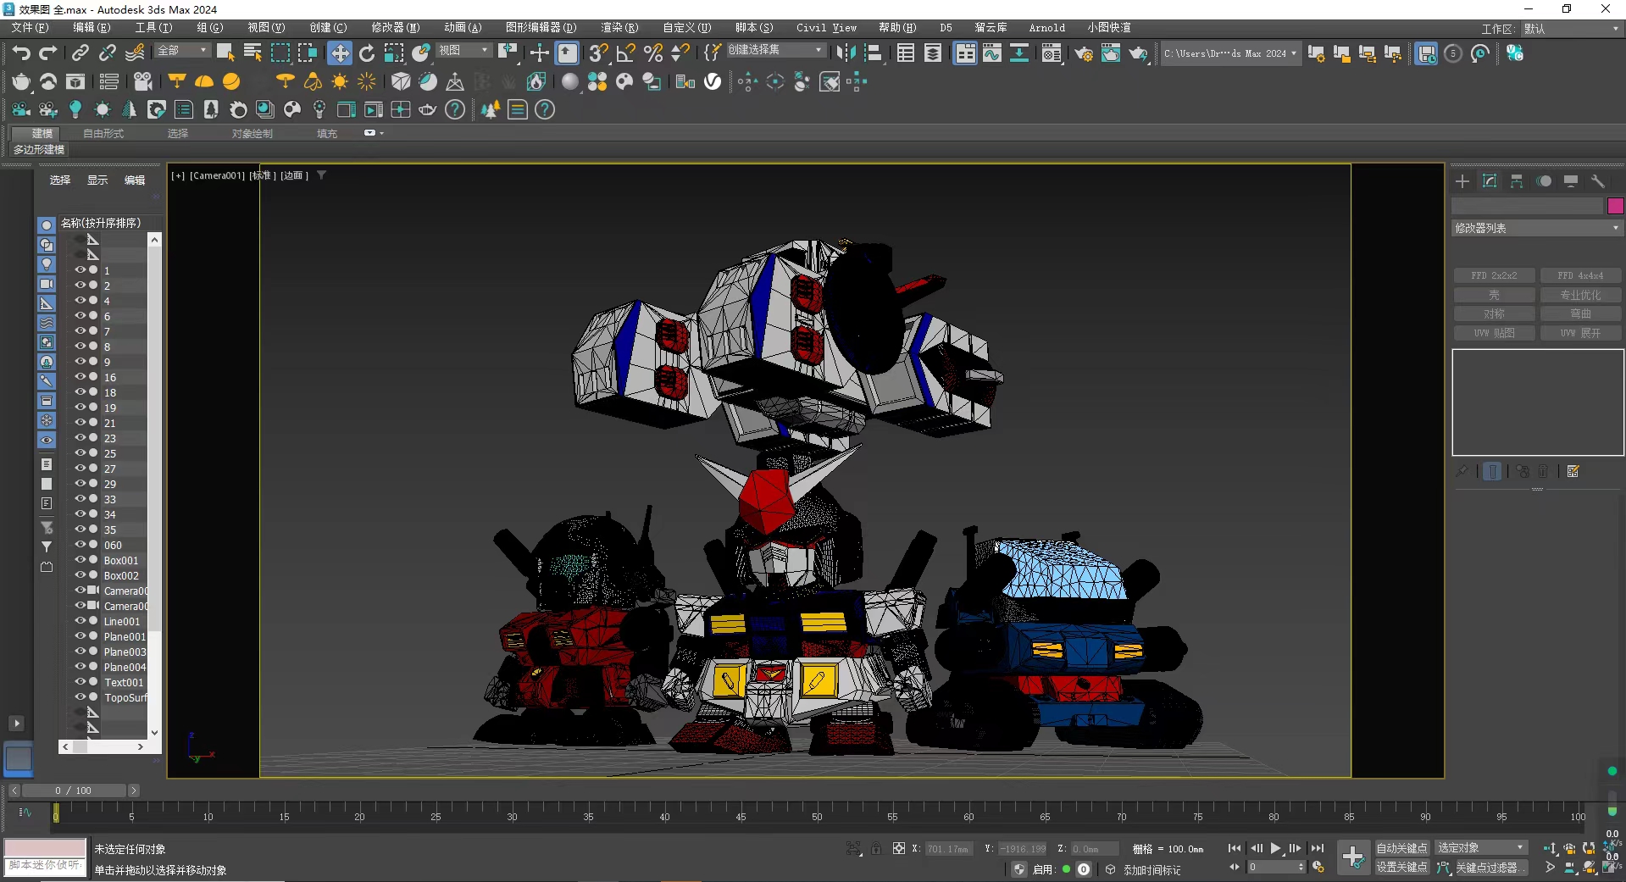This screenshot has width=1626, height=882.
Task: Open the 工作区 默认 workspace dropdown
Action: tap(1571, 29)
